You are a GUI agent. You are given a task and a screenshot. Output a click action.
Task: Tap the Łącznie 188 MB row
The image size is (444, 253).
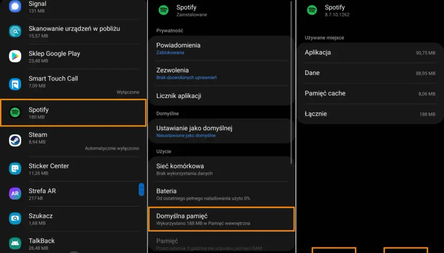tap(370, 114)
